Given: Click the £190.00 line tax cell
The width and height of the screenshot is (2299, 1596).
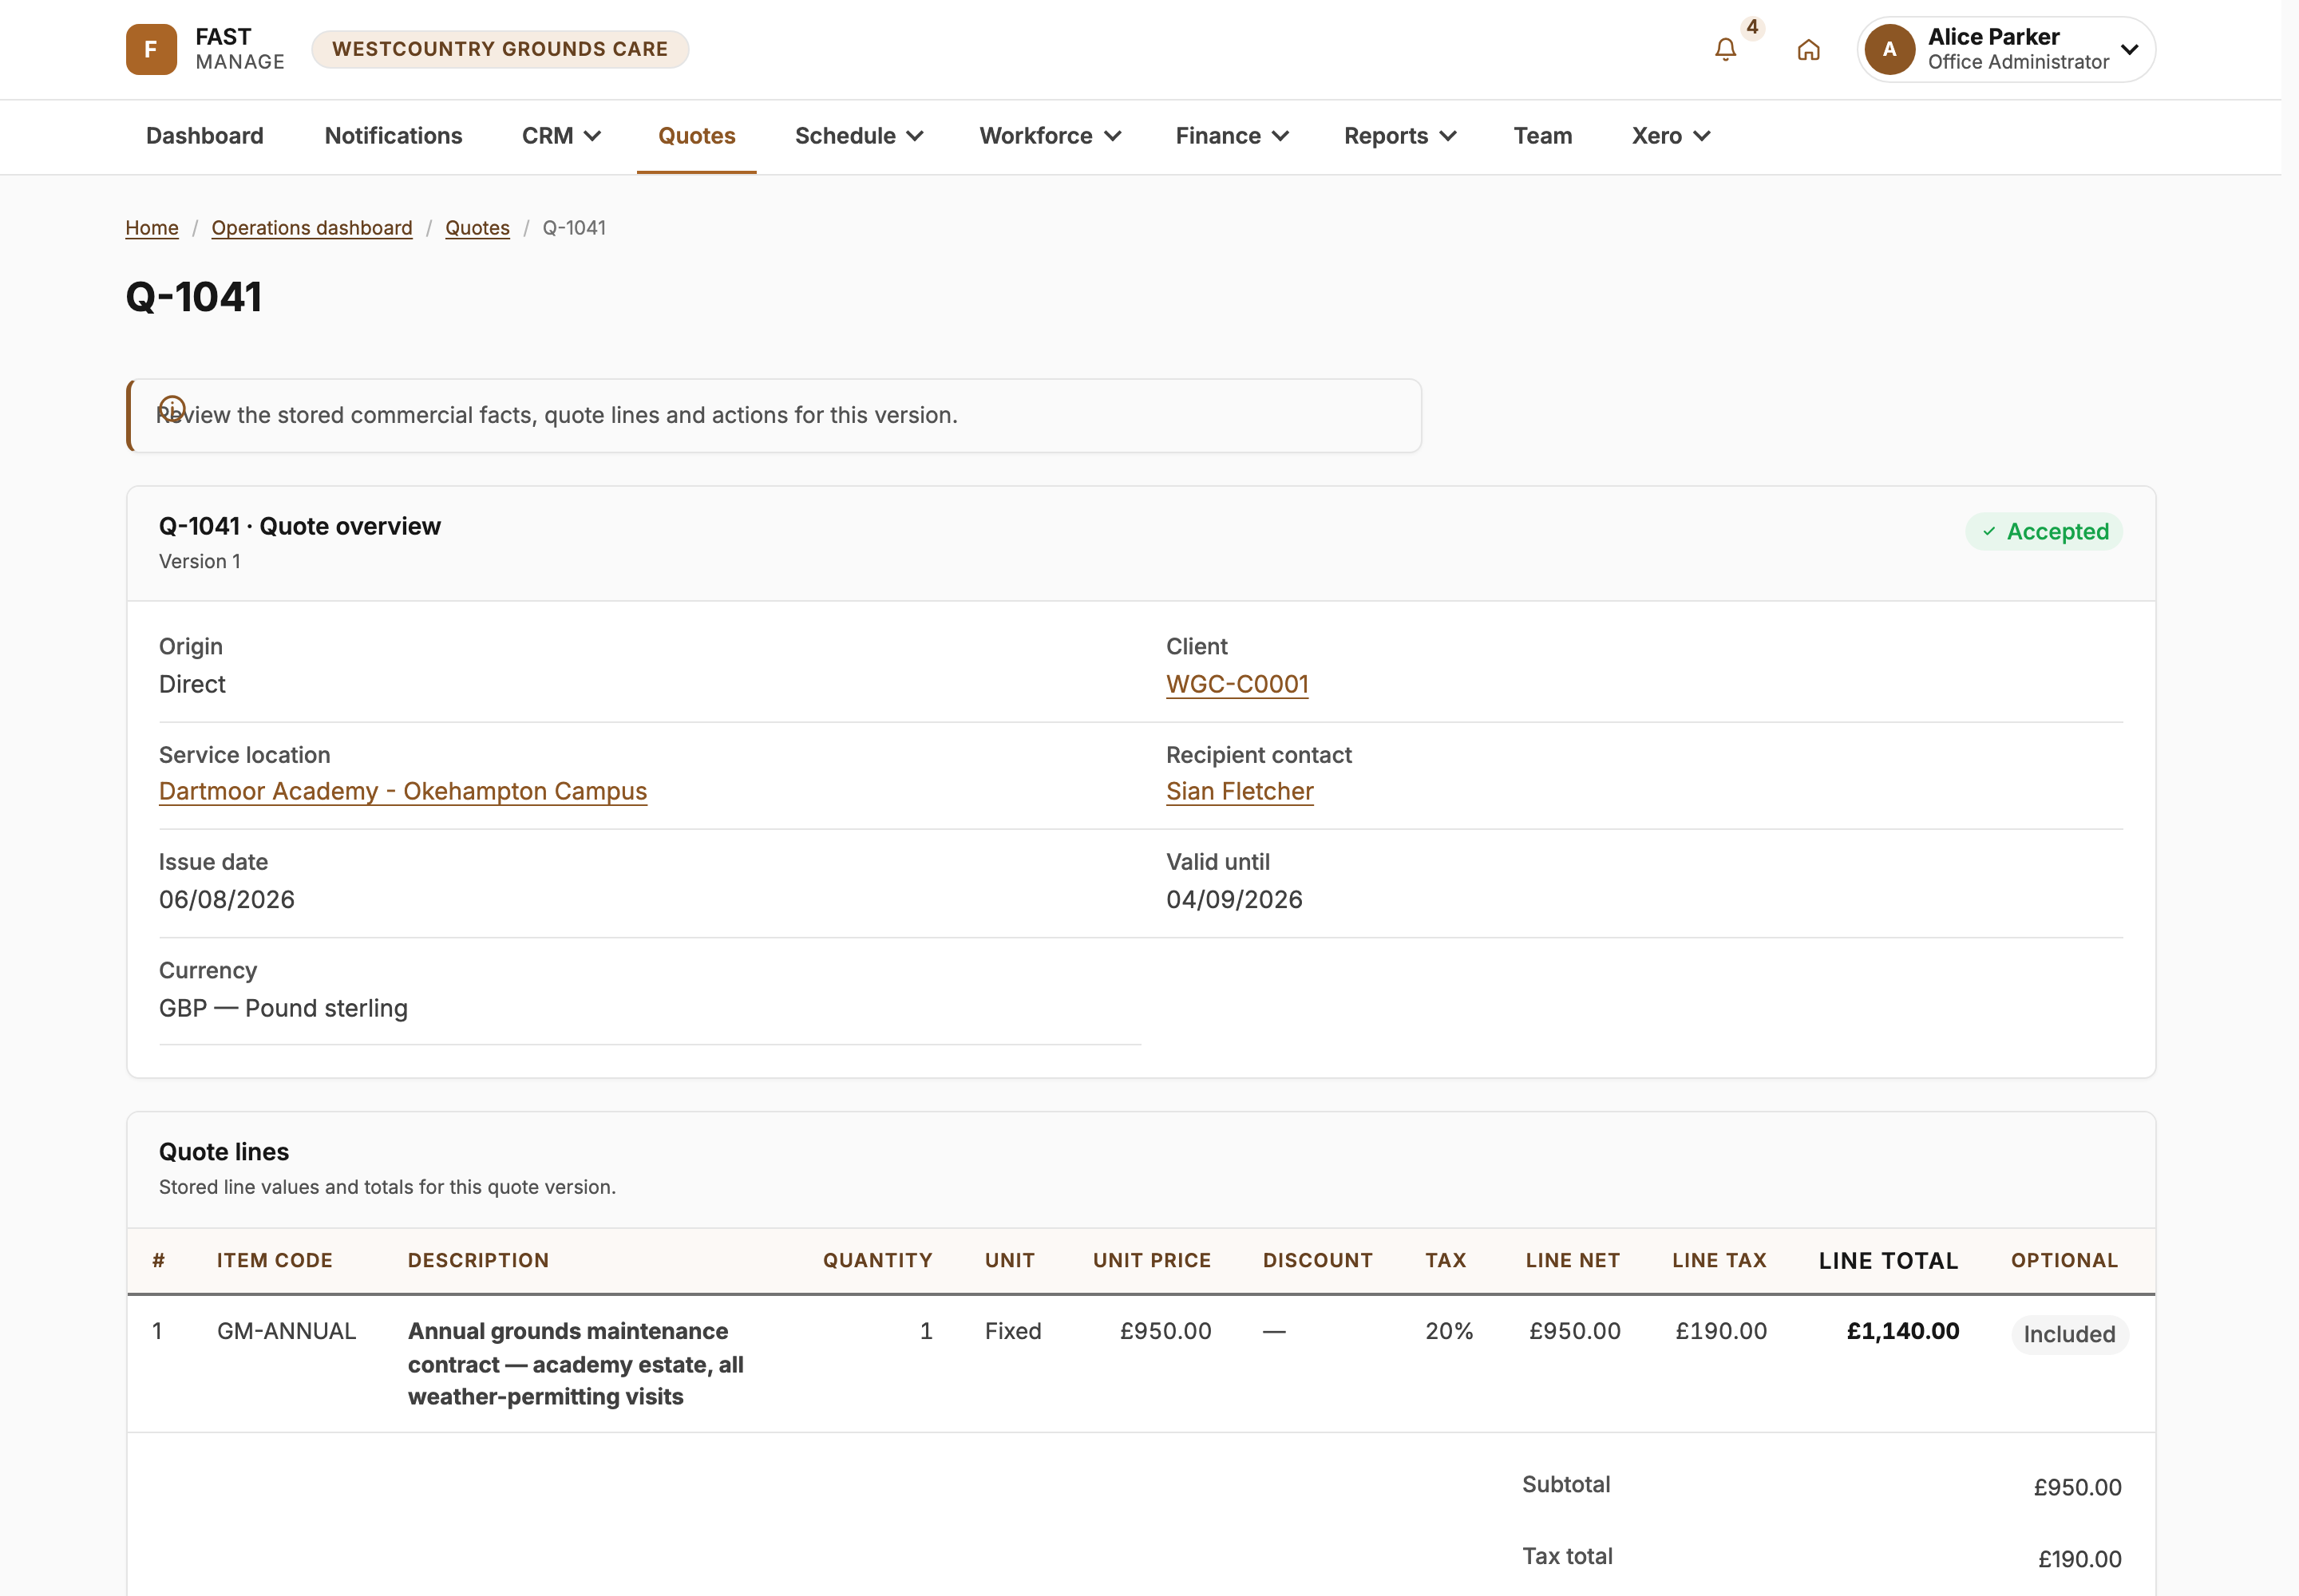Looking at the screenshot, I should click(x=1721, y=1332).
